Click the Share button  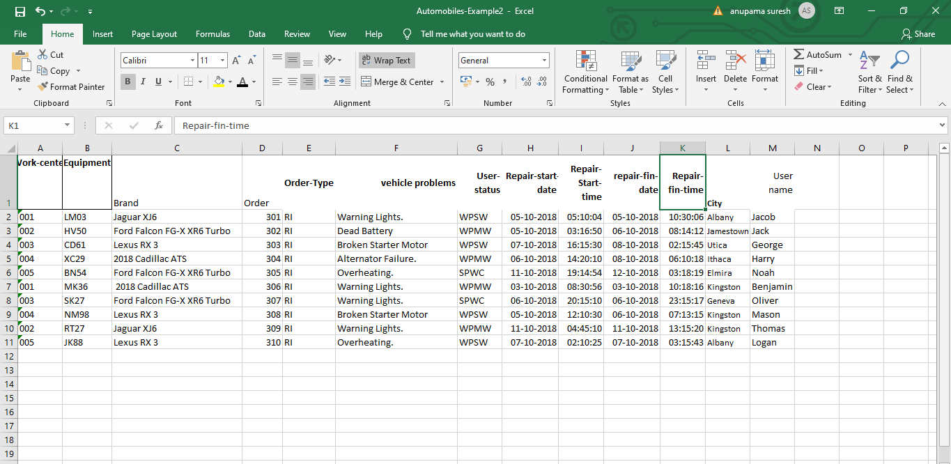[918, 34]
